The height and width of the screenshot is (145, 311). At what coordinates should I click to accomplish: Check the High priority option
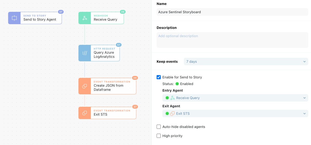pos(159,136)
